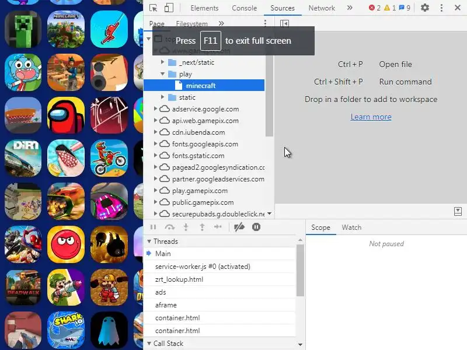Click the yellow warnings count indicator

pyautogui.click(x=390, y=8)
